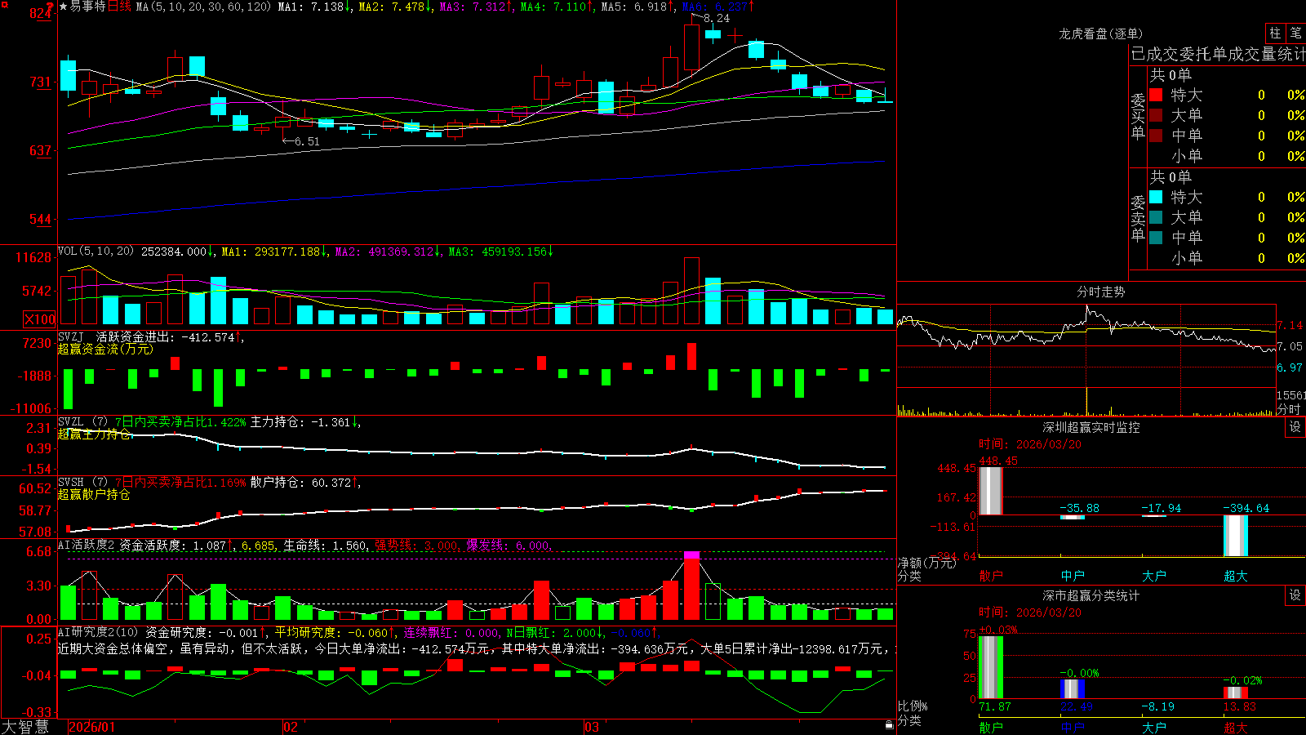Click the 日线 period label
This screenshot has width=1306, height=735.
[x=119, y=7]
